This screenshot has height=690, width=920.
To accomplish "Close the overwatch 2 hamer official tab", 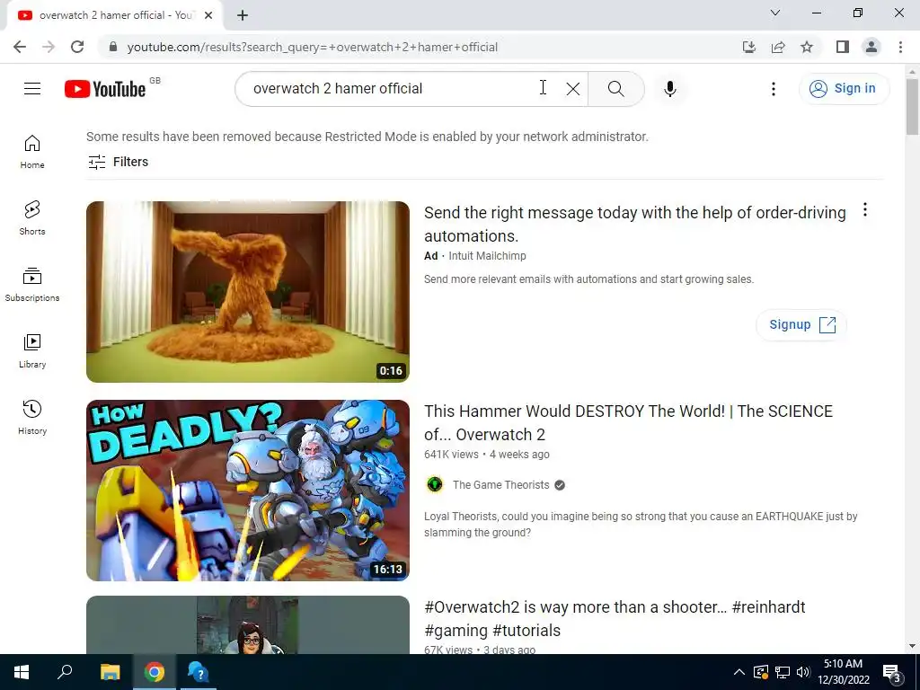I will point(208,15).
